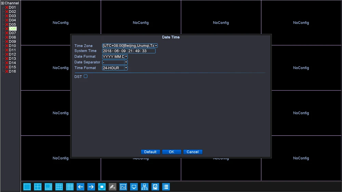Open the main menu list icon
342x192 pixels.
(166, 187)
